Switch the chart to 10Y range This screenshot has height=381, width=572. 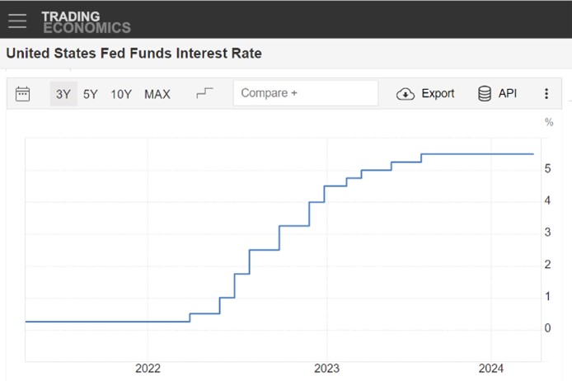pyautogui.click(x=121, y=94)
